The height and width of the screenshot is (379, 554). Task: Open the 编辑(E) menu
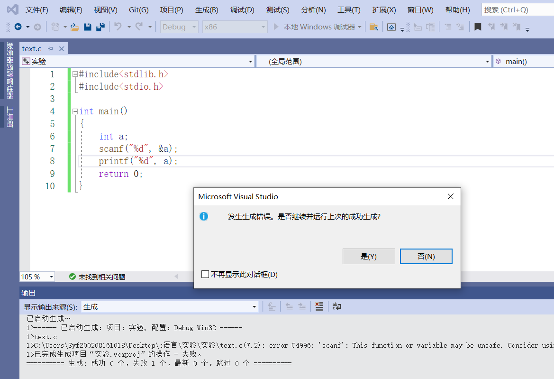coord(71,10)
